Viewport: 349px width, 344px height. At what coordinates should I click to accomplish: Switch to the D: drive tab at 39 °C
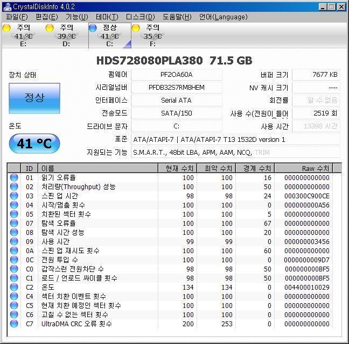tap(66, 35)
